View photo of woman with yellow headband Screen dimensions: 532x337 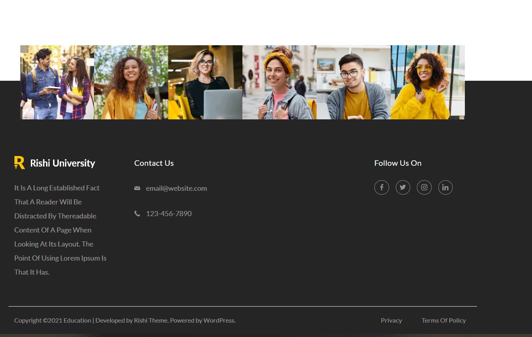pos(279,82)
